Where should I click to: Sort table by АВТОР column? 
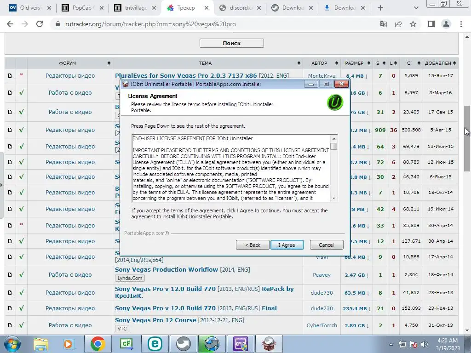(322, 63)
